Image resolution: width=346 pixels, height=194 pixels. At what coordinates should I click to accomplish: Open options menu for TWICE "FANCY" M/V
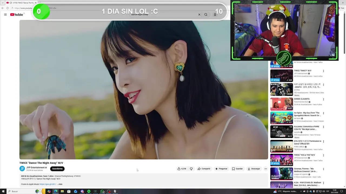324,71
